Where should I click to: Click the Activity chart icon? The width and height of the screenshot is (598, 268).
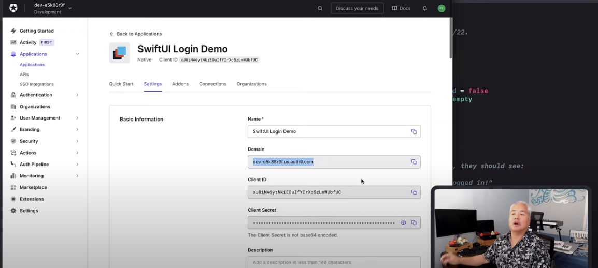(x=13, y=42)
